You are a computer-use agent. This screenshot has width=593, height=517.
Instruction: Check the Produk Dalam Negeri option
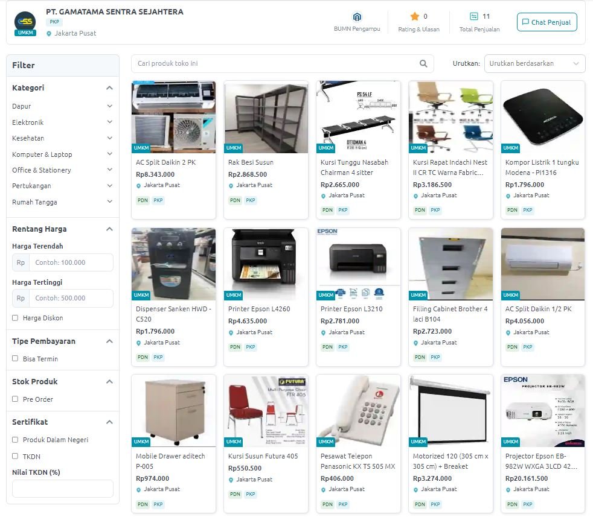coord(15,440)
